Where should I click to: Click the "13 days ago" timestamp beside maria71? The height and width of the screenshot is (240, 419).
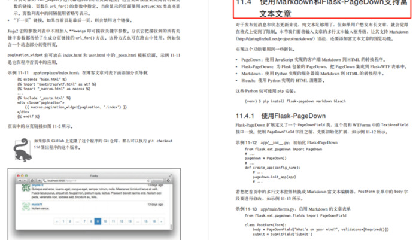(155, 205)
